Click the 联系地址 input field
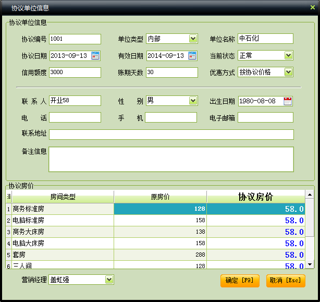 click(171, 135)
